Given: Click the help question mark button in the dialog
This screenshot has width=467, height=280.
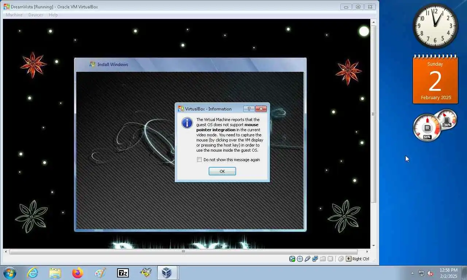Looking at the screenshot, I should click(249, 109).
